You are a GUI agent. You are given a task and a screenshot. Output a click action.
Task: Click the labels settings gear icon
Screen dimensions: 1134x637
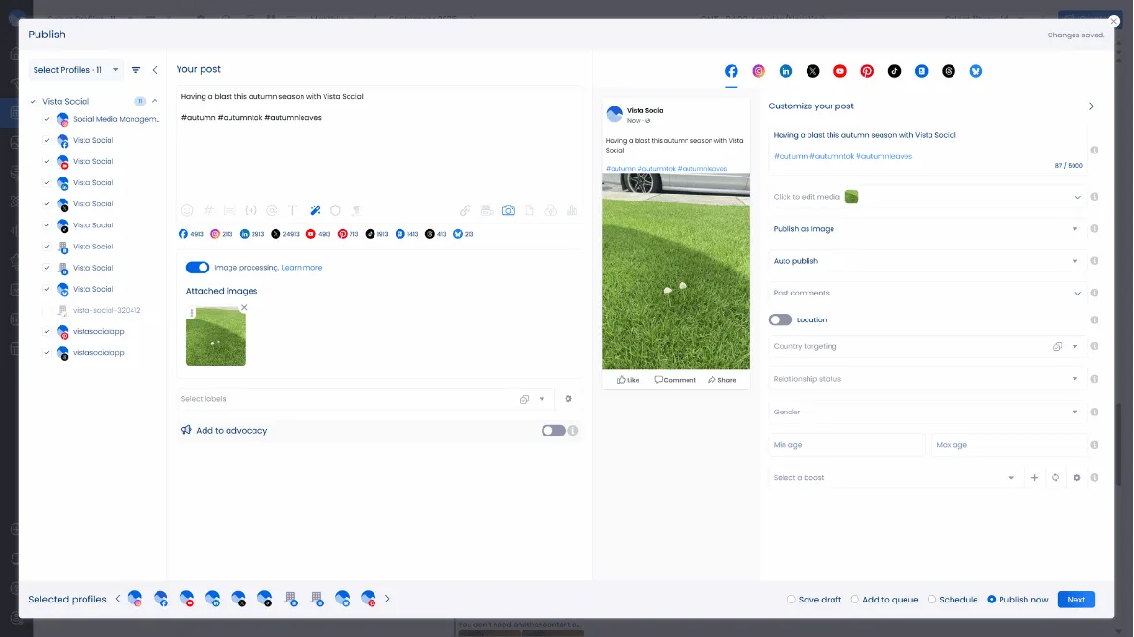point(568,398)
